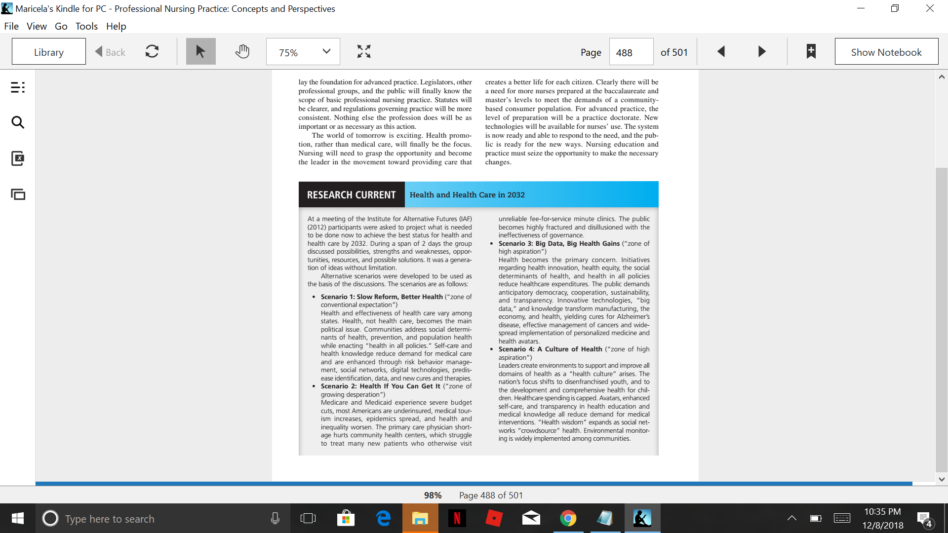Click the 'of 501' page total label
This screenshot has height=533, width=948.
click(x=674, y=52)
